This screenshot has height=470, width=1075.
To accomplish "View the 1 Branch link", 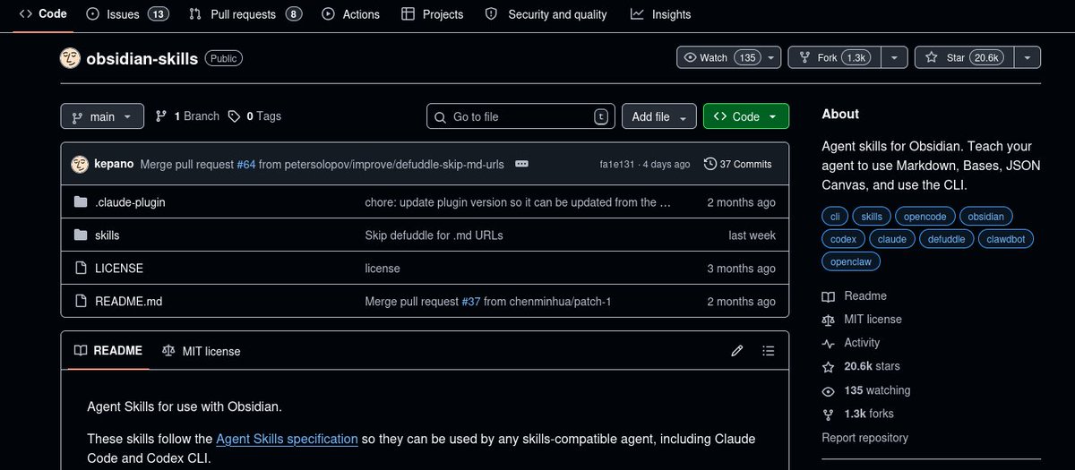I will pyautogui.click(x=187, y=116).
